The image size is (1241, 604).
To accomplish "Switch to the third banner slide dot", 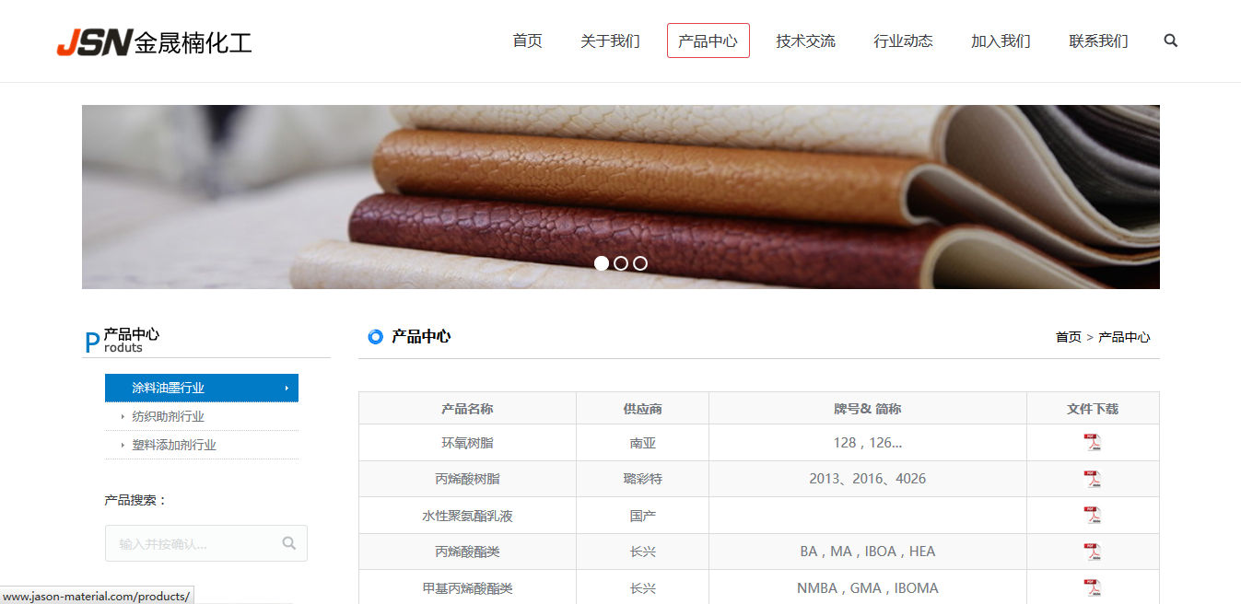I will click(x=640, y=263).
